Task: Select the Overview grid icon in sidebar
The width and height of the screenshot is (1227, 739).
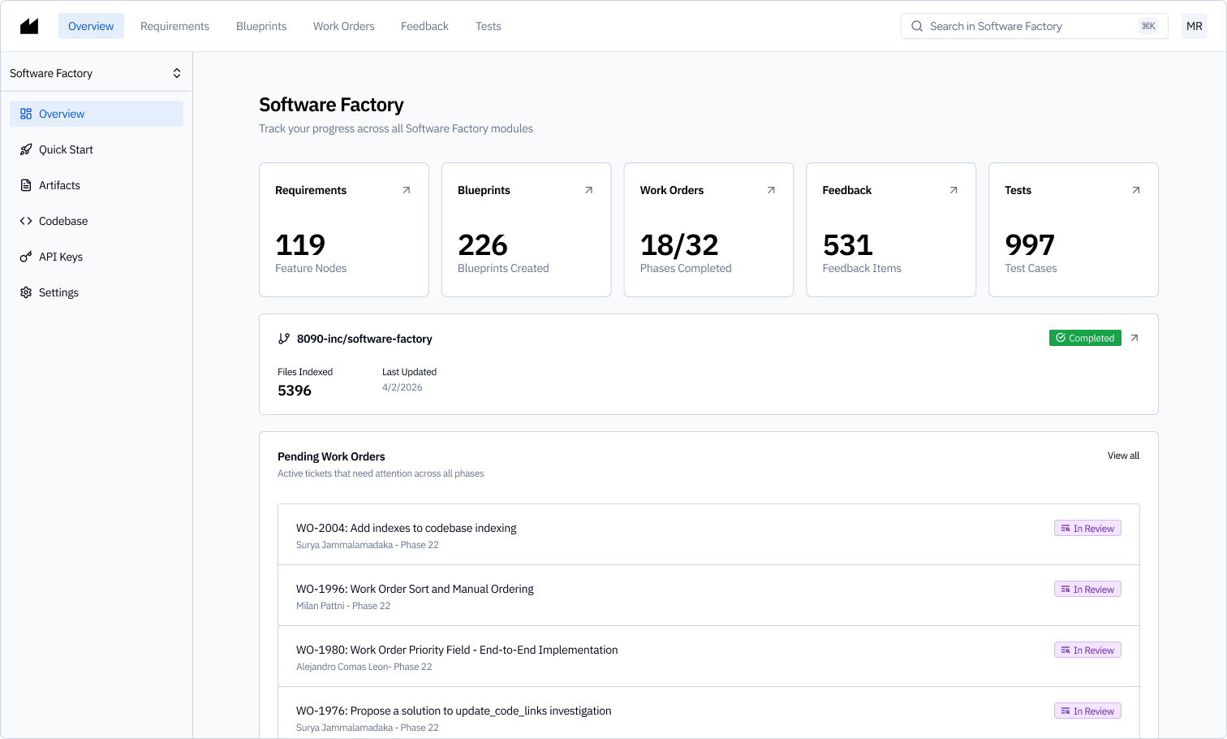Action: tap(24, 114)
